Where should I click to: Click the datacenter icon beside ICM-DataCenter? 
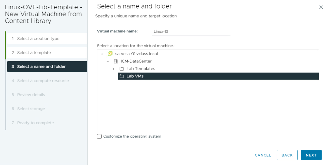116,61
